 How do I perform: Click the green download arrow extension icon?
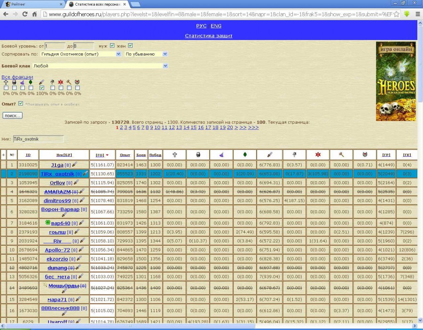pos(407,14)
